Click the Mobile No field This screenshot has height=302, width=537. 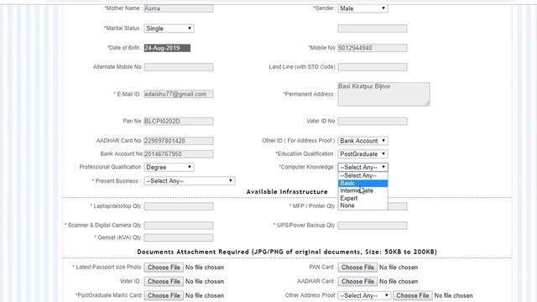click(373, 48)
